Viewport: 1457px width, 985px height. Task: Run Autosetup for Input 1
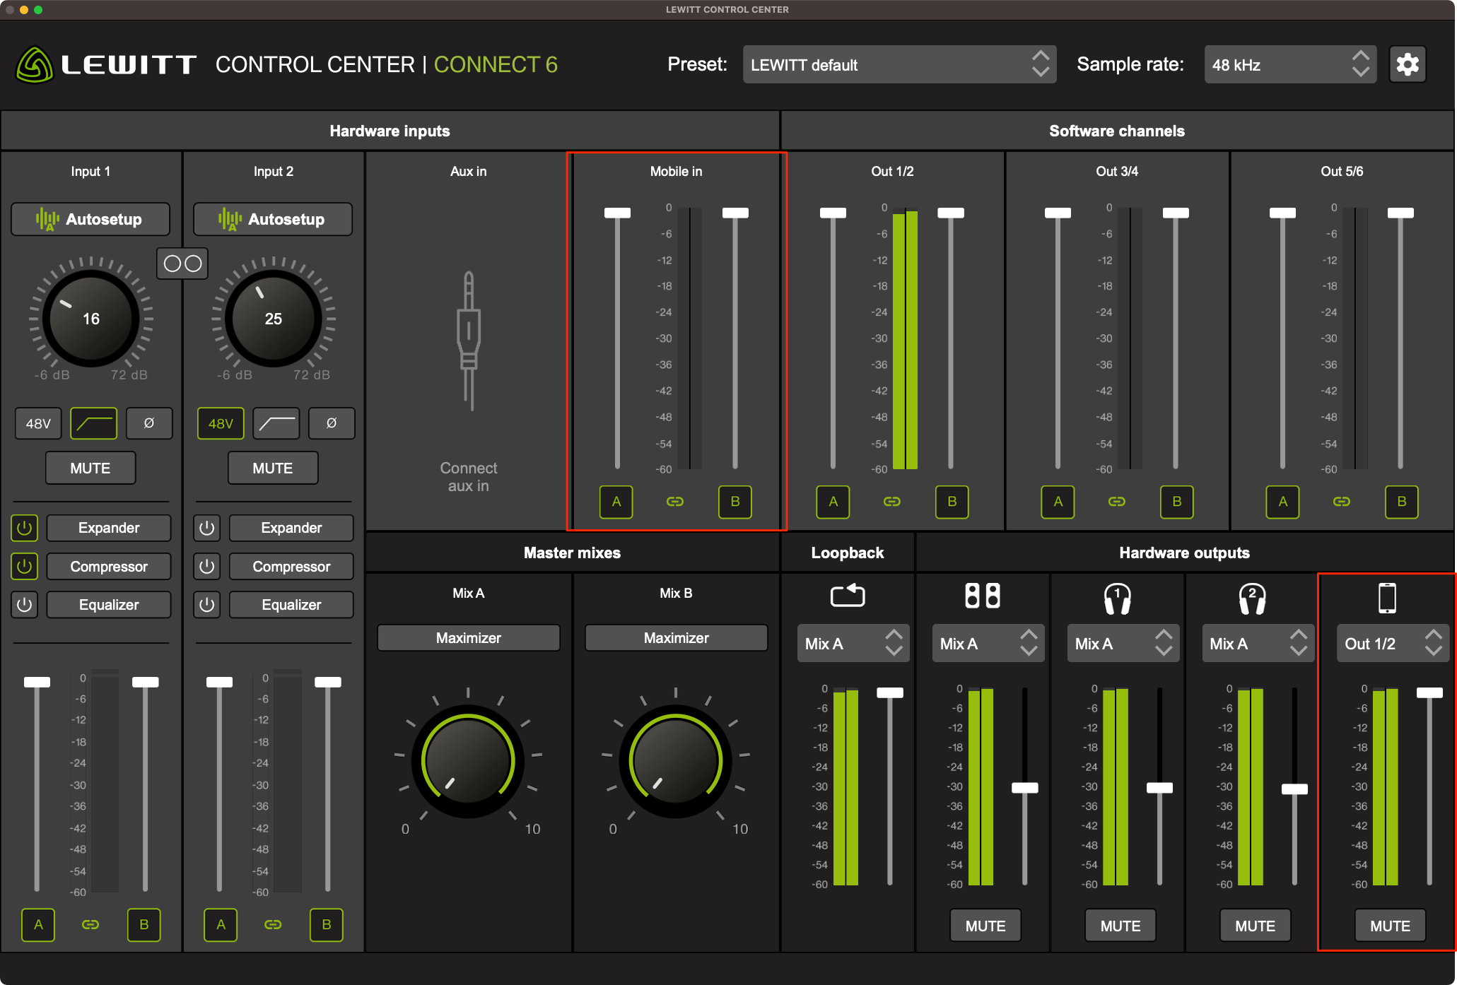(90, 219)
